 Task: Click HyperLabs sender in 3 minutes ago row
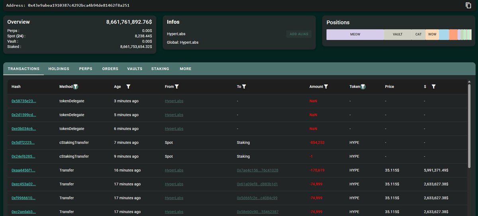(x=174, y=101)
